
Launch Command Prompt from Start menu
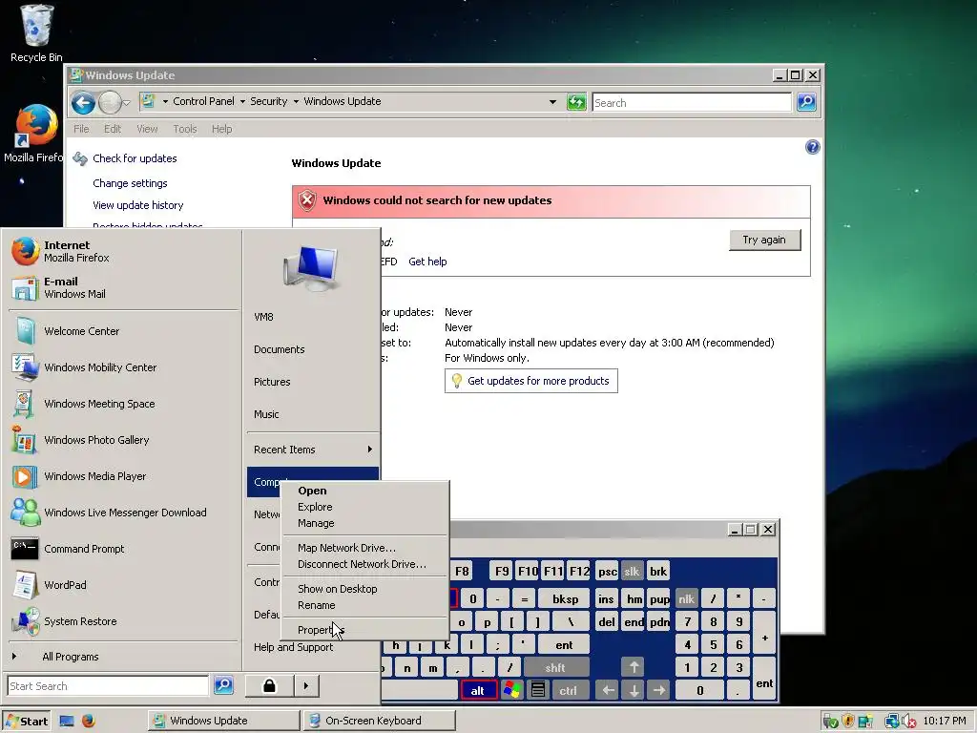(123, 549)
